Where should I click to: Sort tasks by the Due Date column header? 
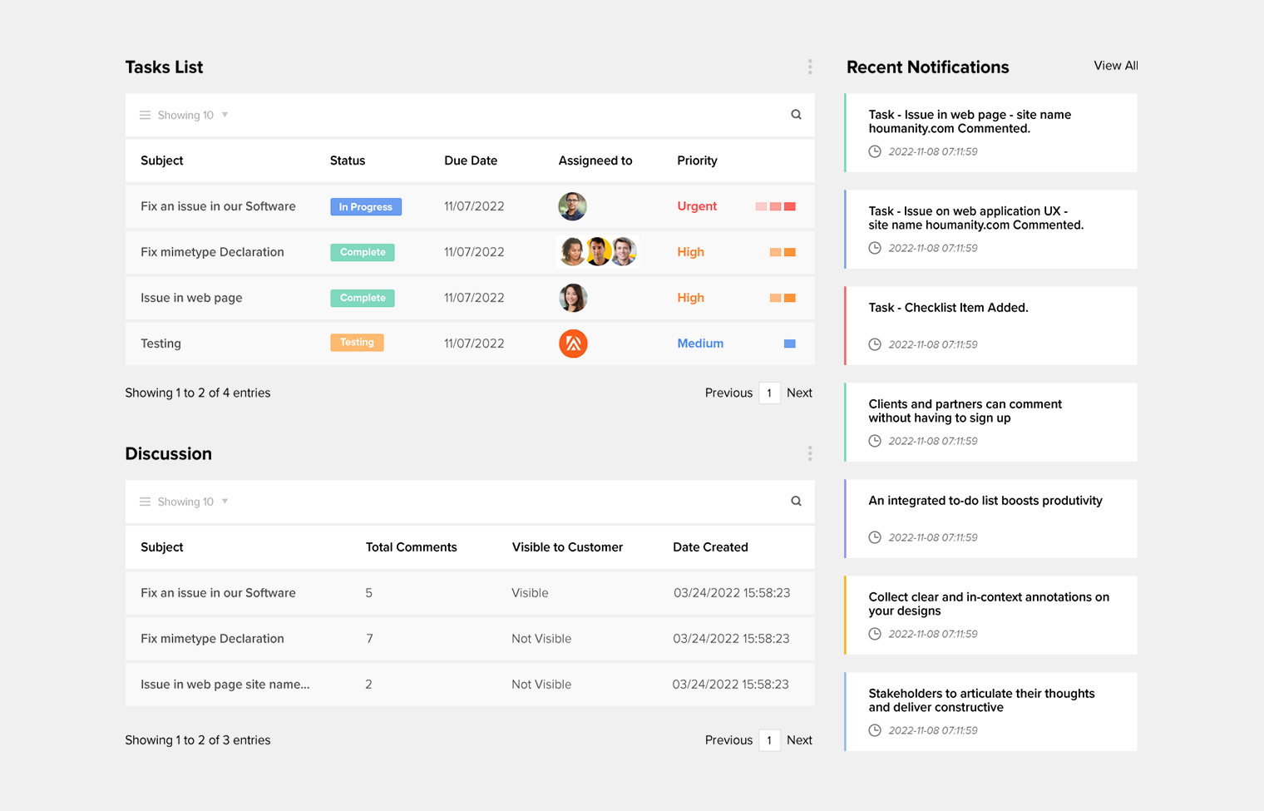coord(471,161)
